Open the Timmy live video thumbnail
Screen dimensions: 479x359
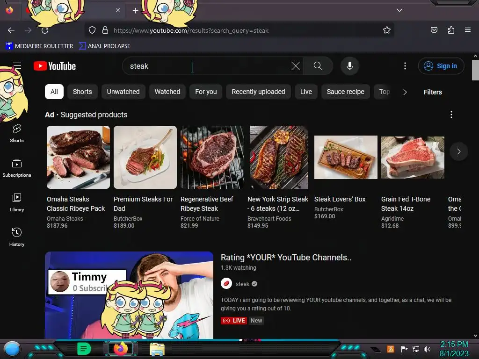tap(129, 295)
